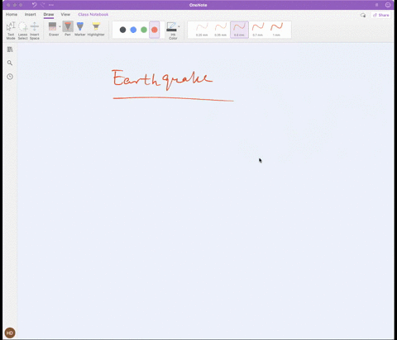The width and height of the screenshot is (397, 340).
Task: Click the handwritten Earthquake title
Action: (162, 80)
